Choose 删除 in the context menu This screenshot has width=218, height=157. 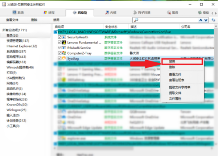182,67
